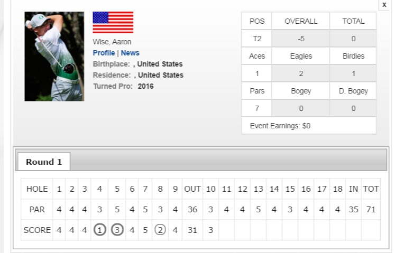395x253 pixels.
Task: Click the OVERALL score of -5
Action: point(301,39)
